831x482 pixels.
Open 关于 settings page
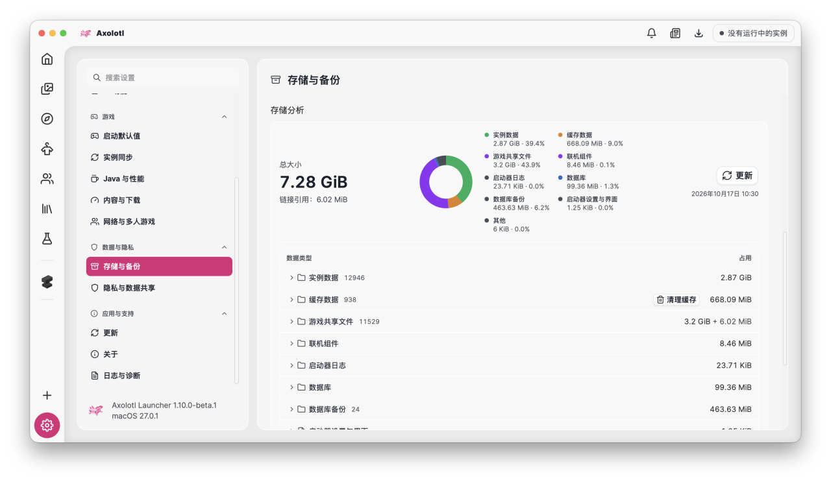pyautogui.click(x=159, y=354)
